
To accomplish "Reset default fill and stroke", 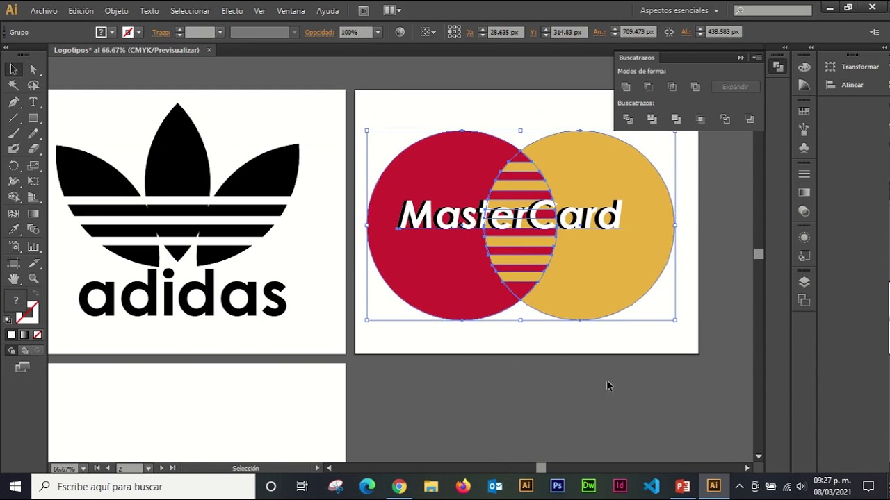I will pyautogui.click(x=8, y=320).
